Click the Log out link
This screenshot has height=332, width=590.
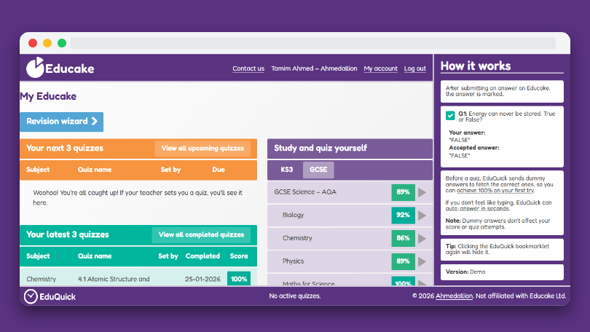pos(415,68)
